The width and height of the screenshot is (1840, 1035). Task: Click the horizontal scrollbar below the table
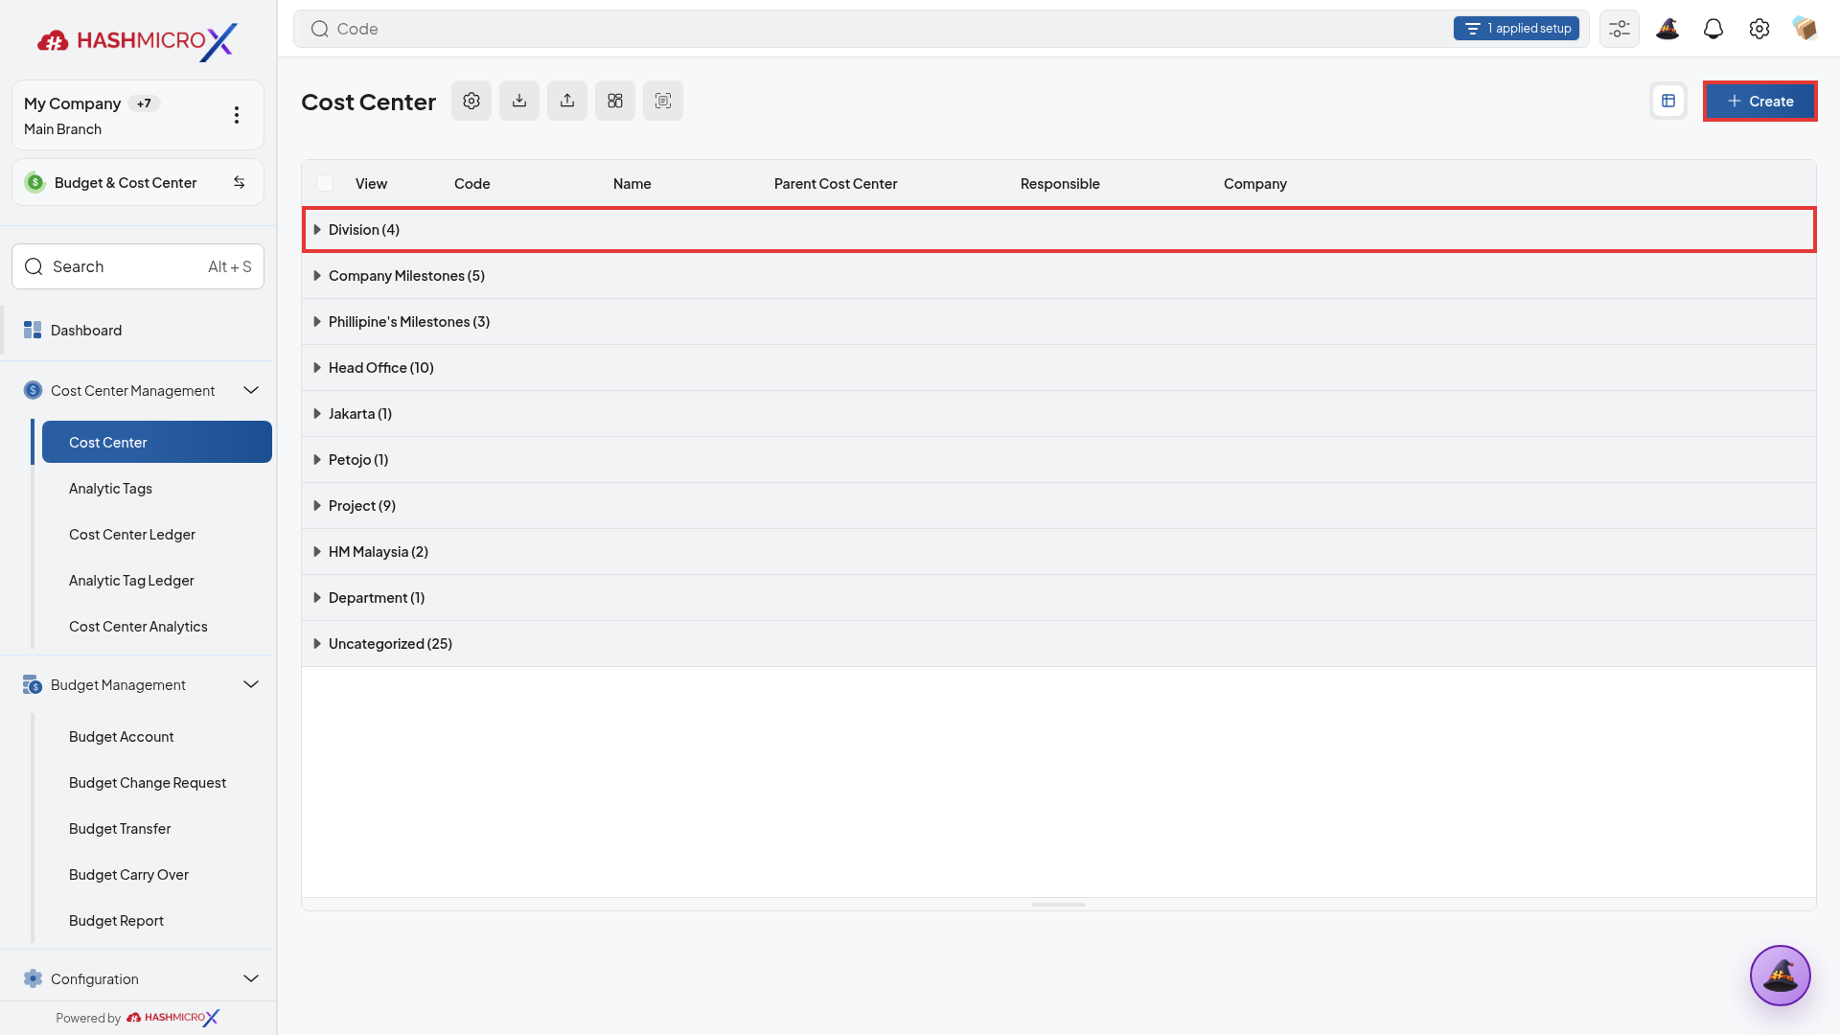pos(1059,905)
